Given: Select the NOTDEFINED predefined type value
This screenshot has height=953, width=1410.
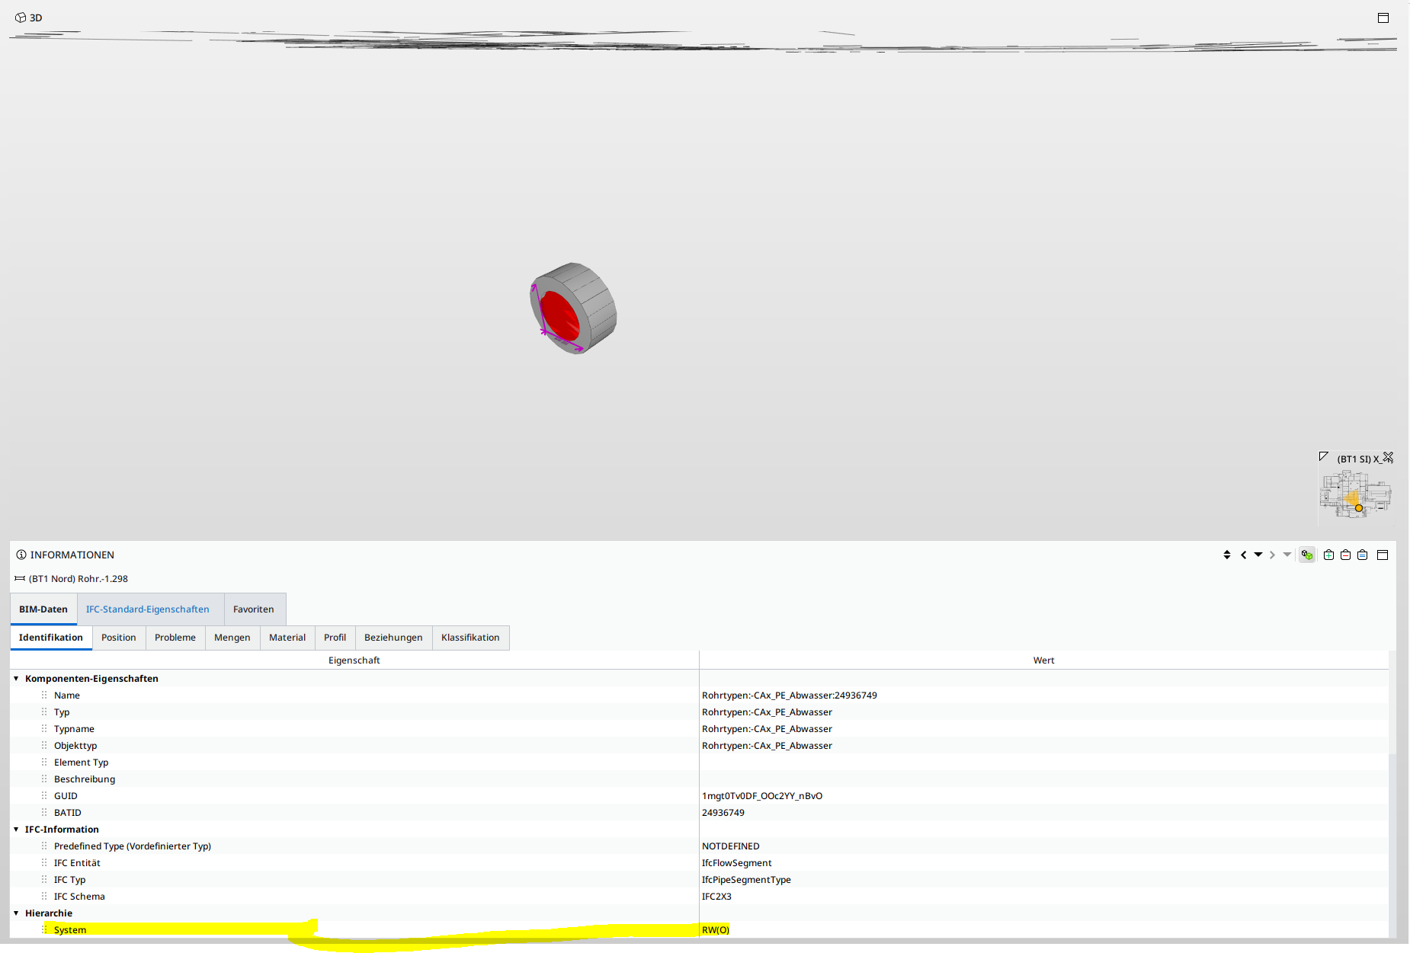Looking at the screenshot, I should 731,846.
